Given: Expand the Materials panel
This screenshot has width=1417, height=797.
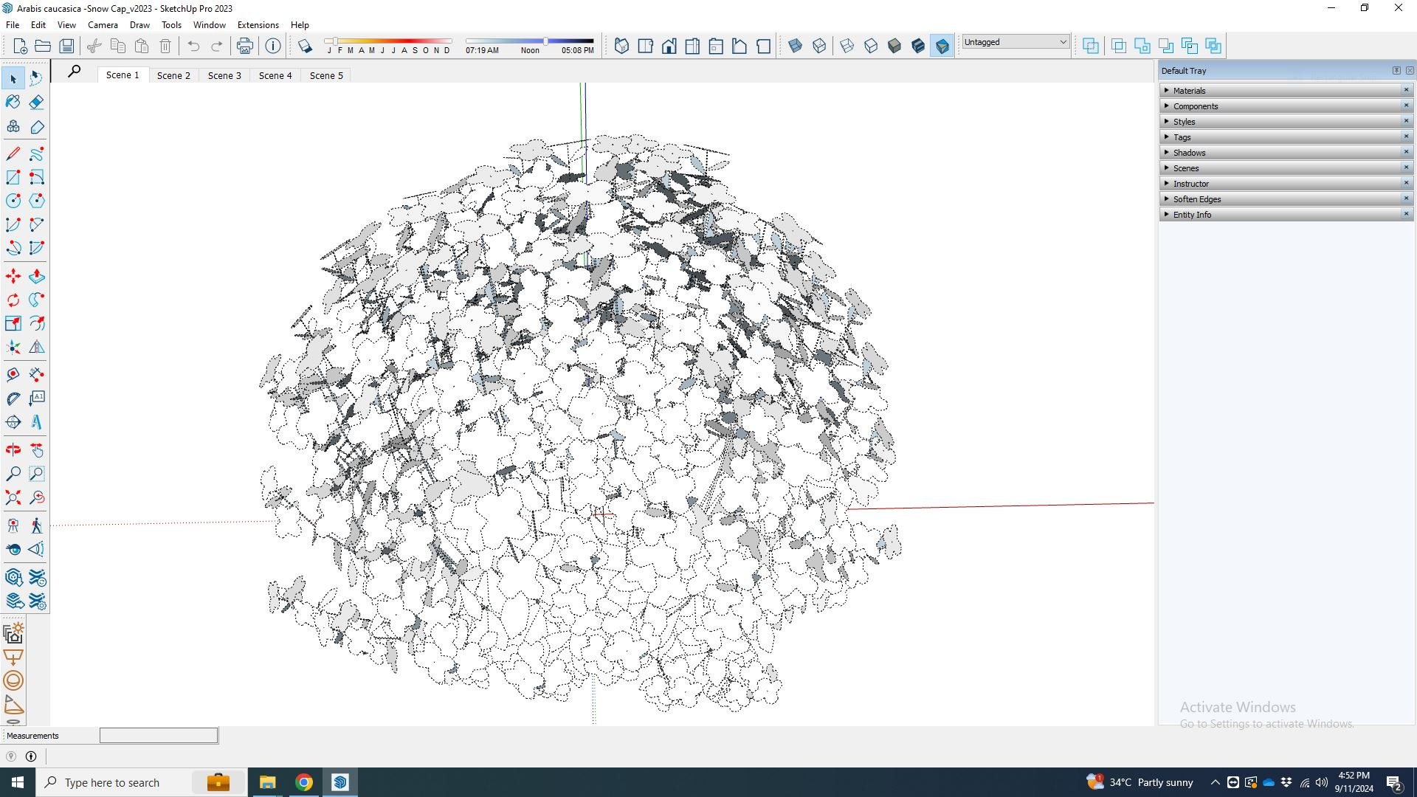Looking at the screenshot, I should coord(1286,90).
